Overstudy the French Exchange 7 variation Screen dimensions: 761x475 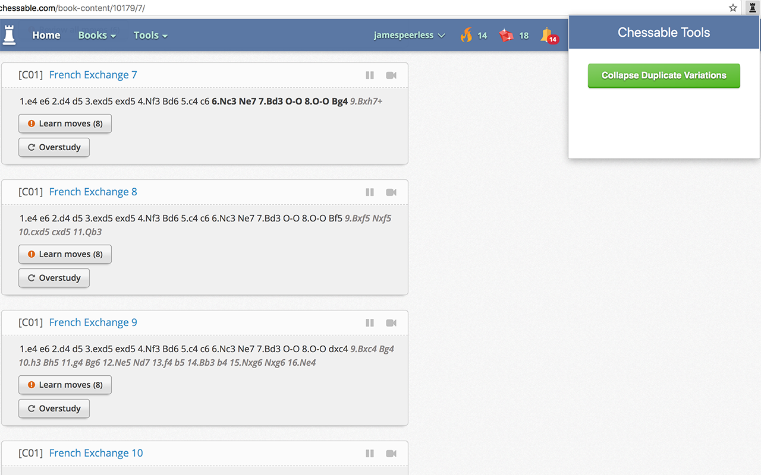coord(54,147)
